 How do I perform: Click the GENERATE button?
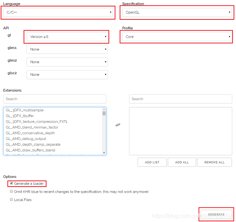[216, 214]
